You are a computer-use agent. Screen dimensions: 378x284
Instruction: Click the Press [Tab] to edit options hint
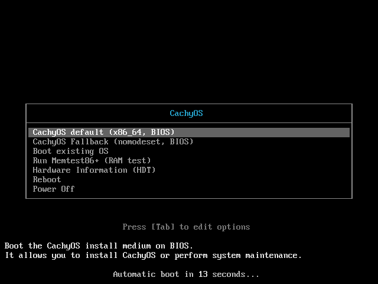pos(186,227)
